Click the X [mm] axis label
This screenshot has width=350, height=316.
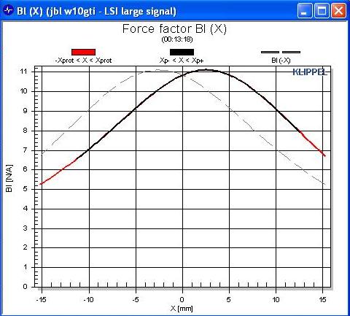coord(182,309)
